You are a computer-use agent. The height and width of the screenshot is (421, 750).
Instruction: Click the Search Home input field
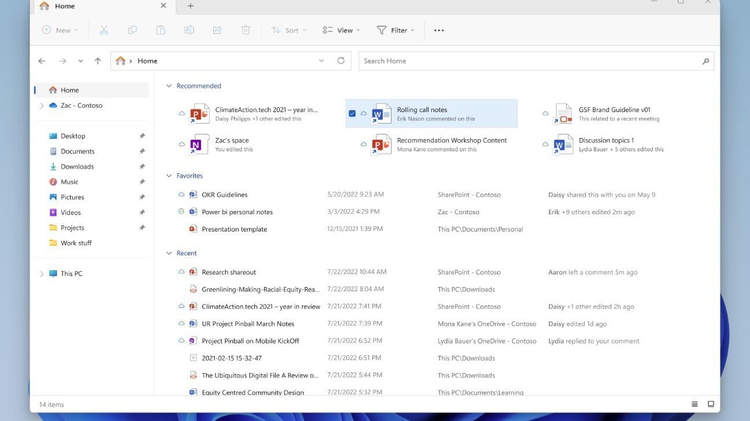(x=529, y=61)
